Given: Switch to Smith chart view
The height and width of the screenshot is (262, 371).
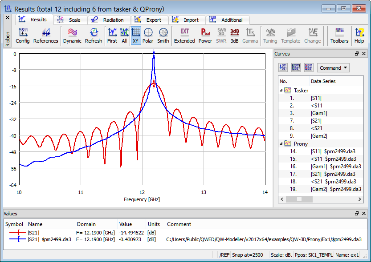Looking at the screenshot, I should [x=163, y=36].
